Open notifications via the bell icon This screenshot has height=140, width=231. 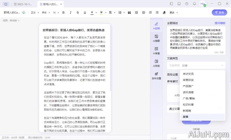[195, 4]
